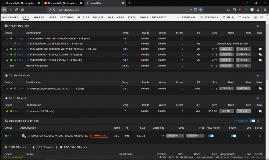Image resolution: width=269 pixels, height=160 pixels.
Task: Open the browser hamburger menu
Action: (265, 10)
